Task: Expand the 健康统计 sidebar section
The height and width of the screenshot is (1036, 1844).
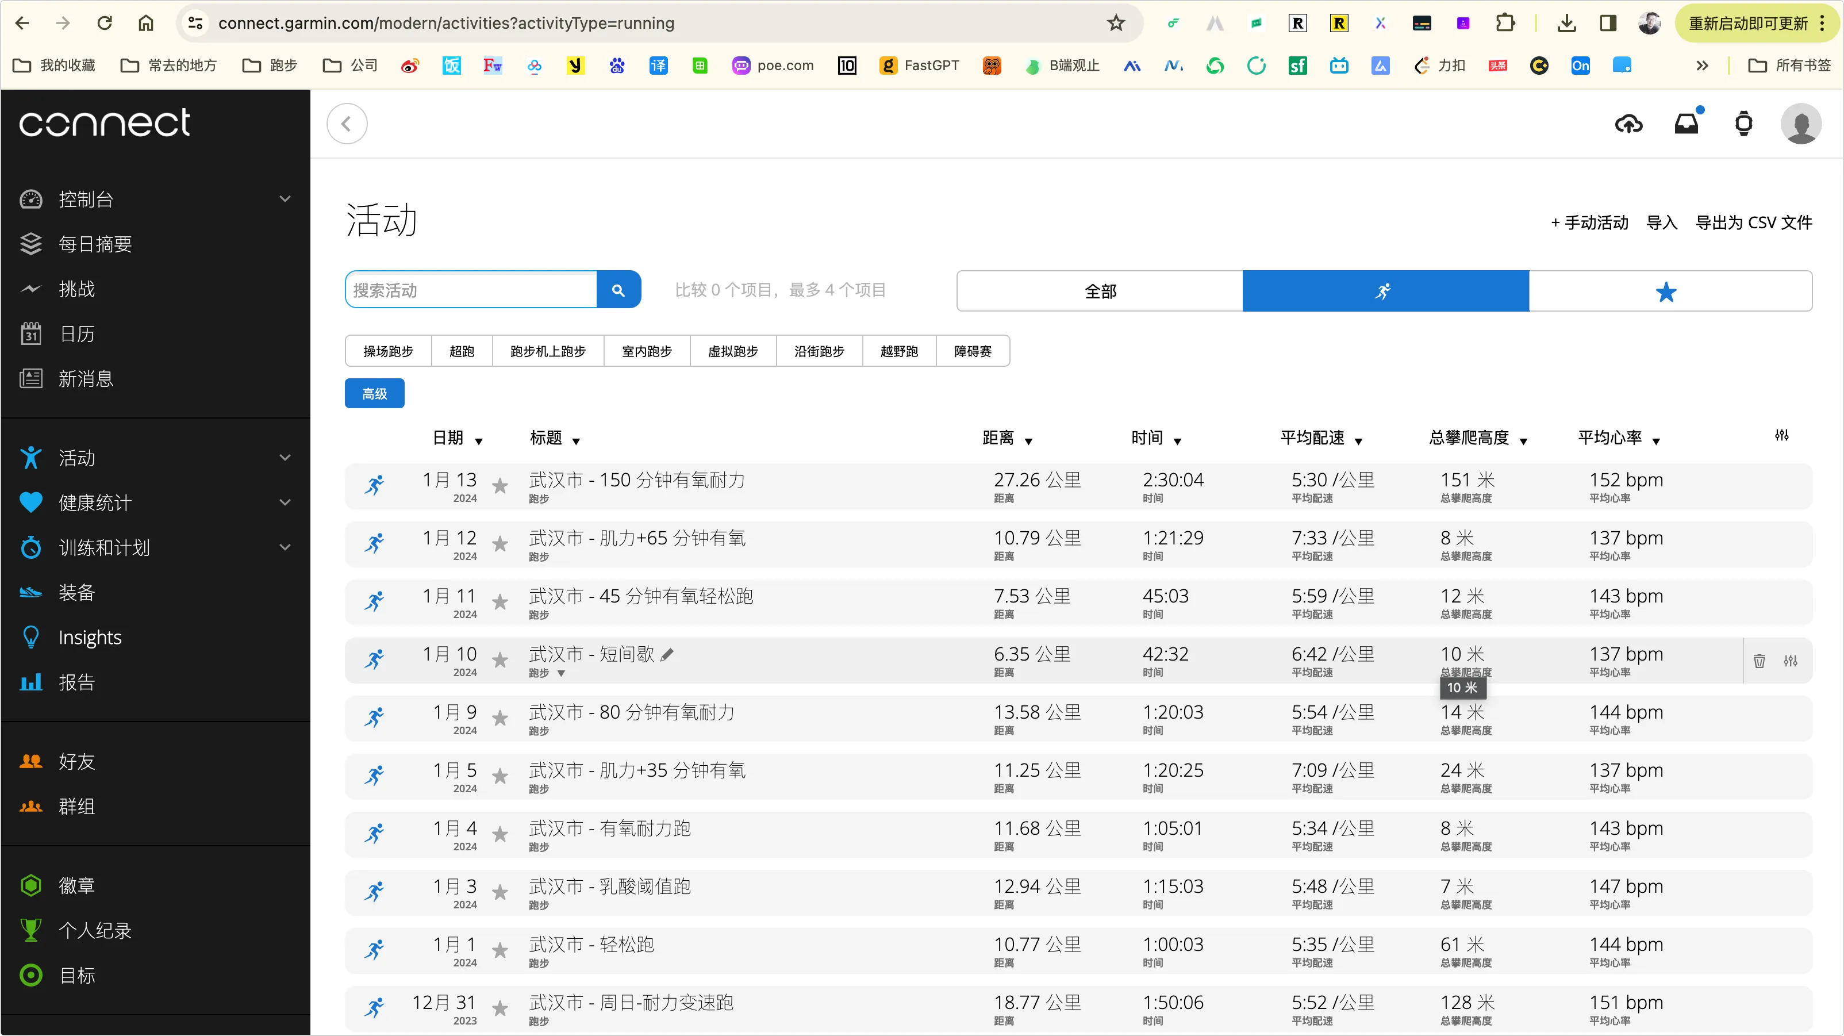Action: pyautogui.click(x=285, y=502)
